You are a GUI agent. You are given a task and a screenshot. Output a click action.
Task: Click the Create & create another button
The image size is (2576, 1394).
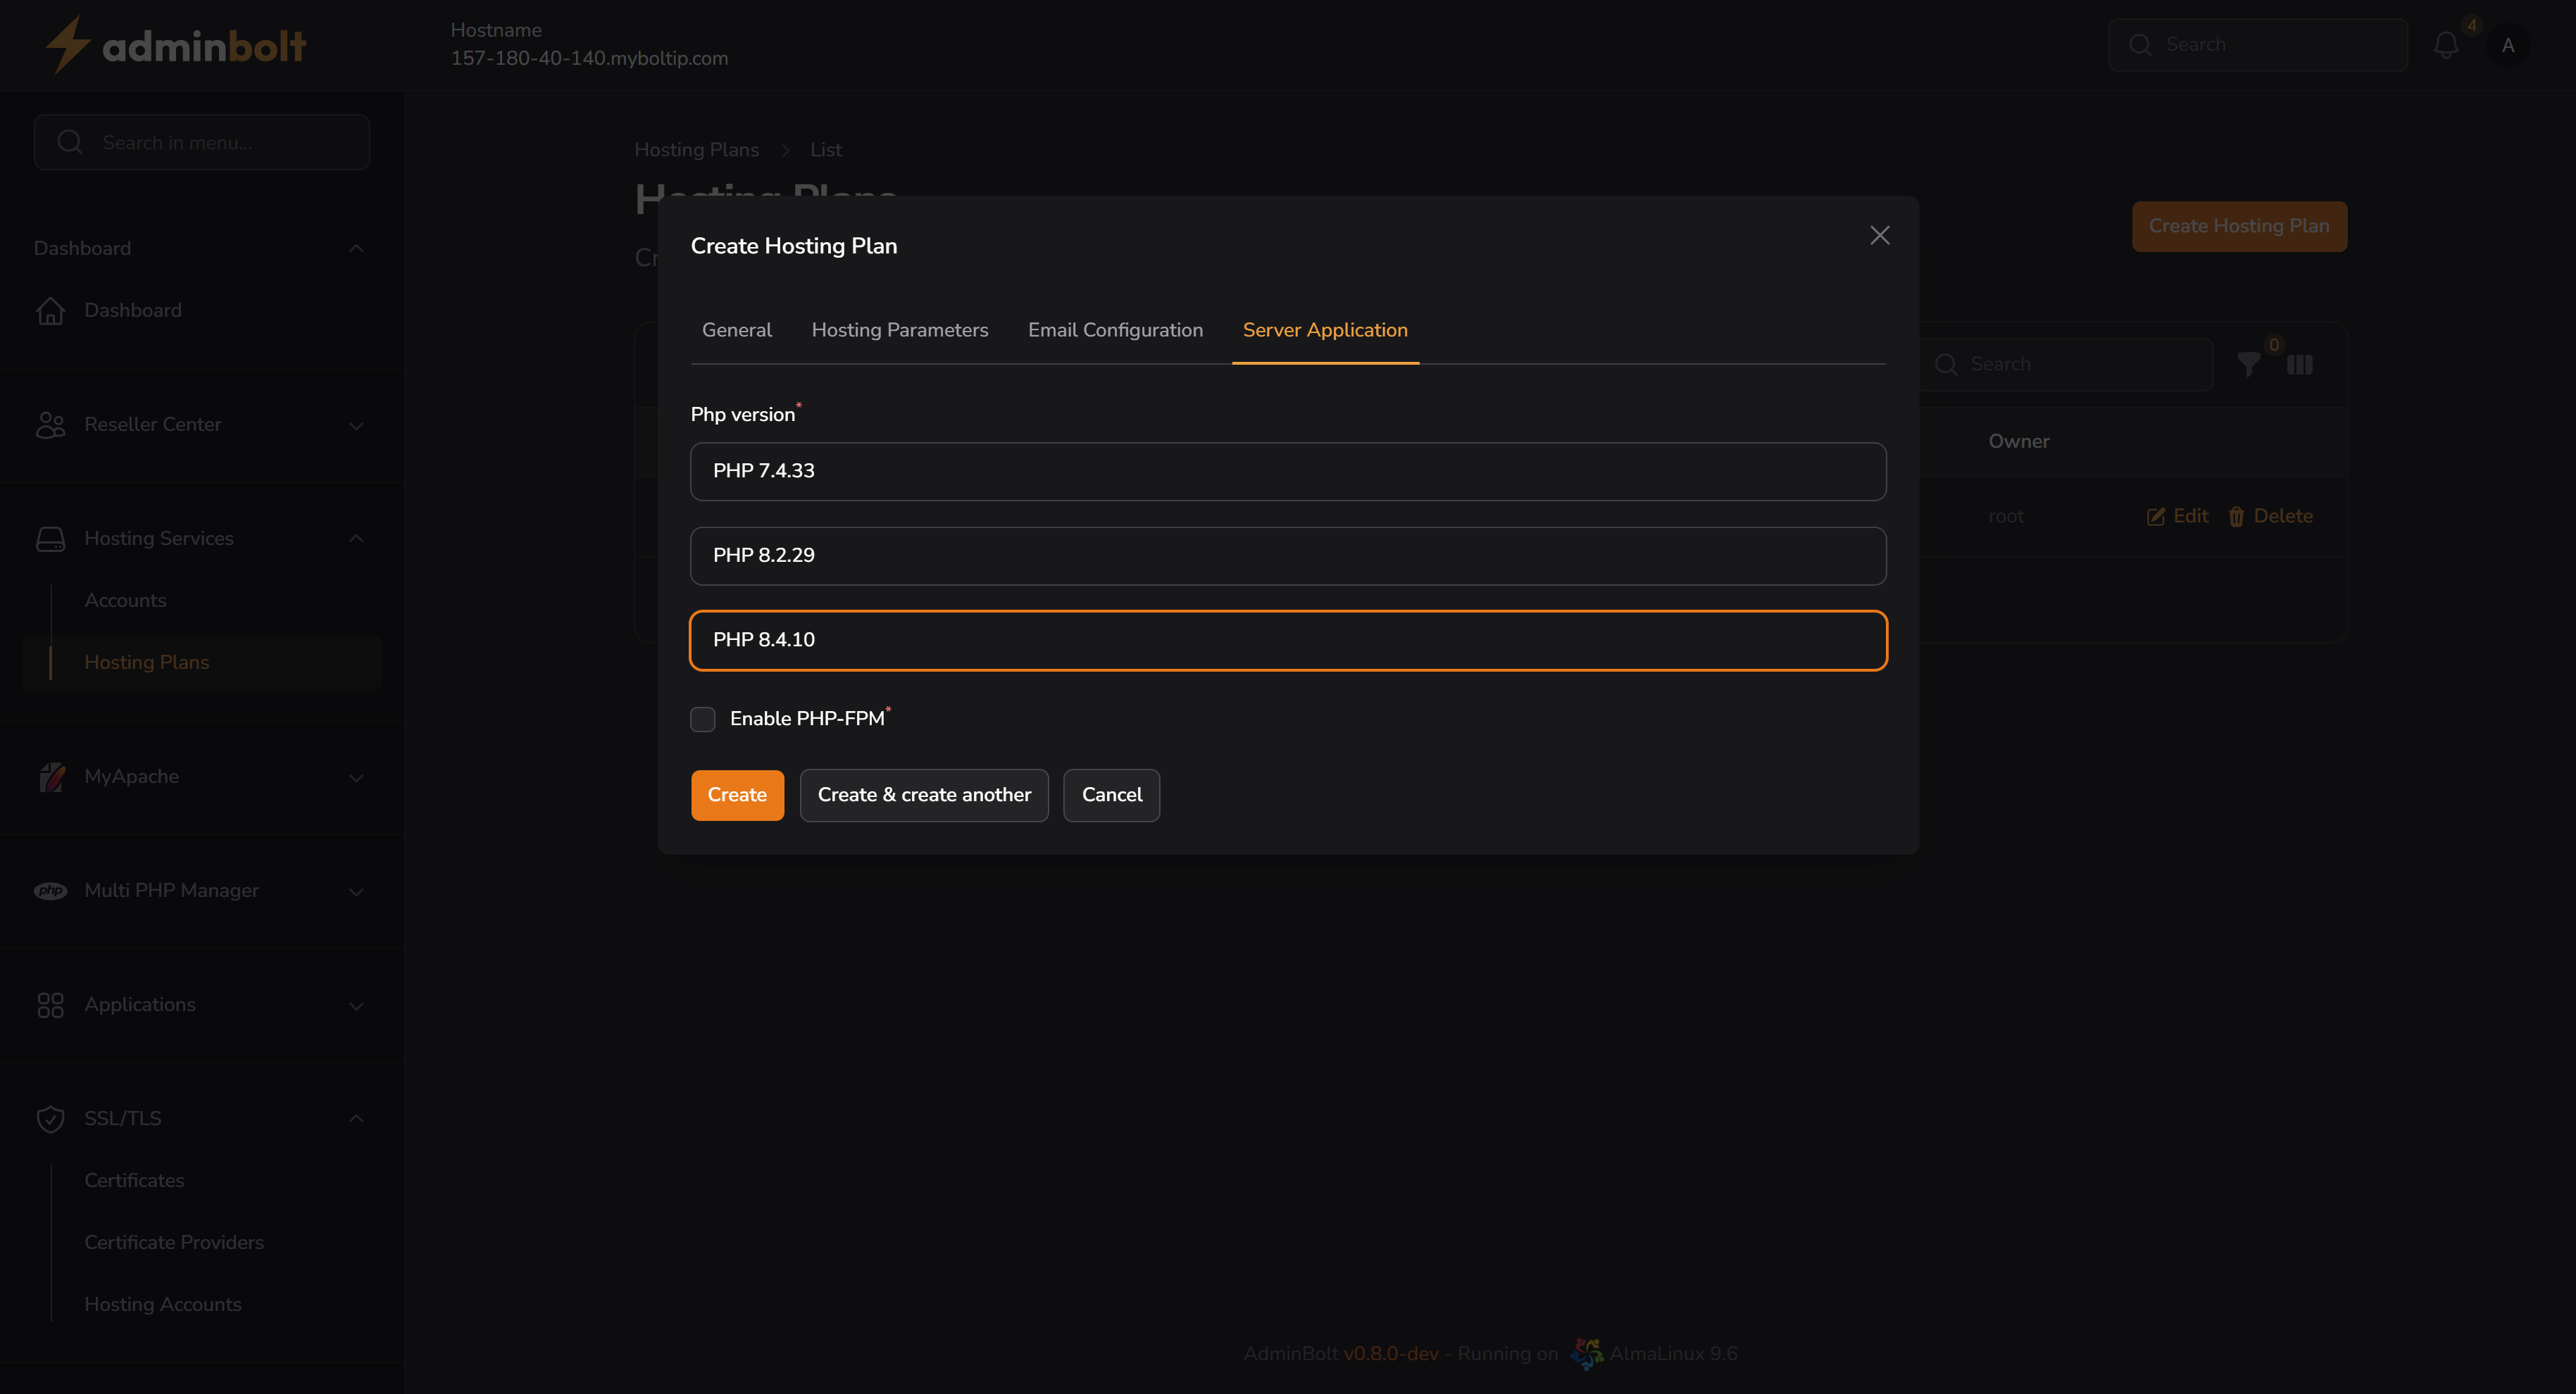pyautogui.click(x=923, y=795)
